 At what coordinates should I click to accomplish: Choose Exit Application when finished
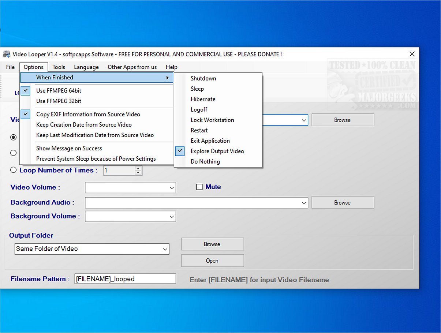tap(218, 141)
